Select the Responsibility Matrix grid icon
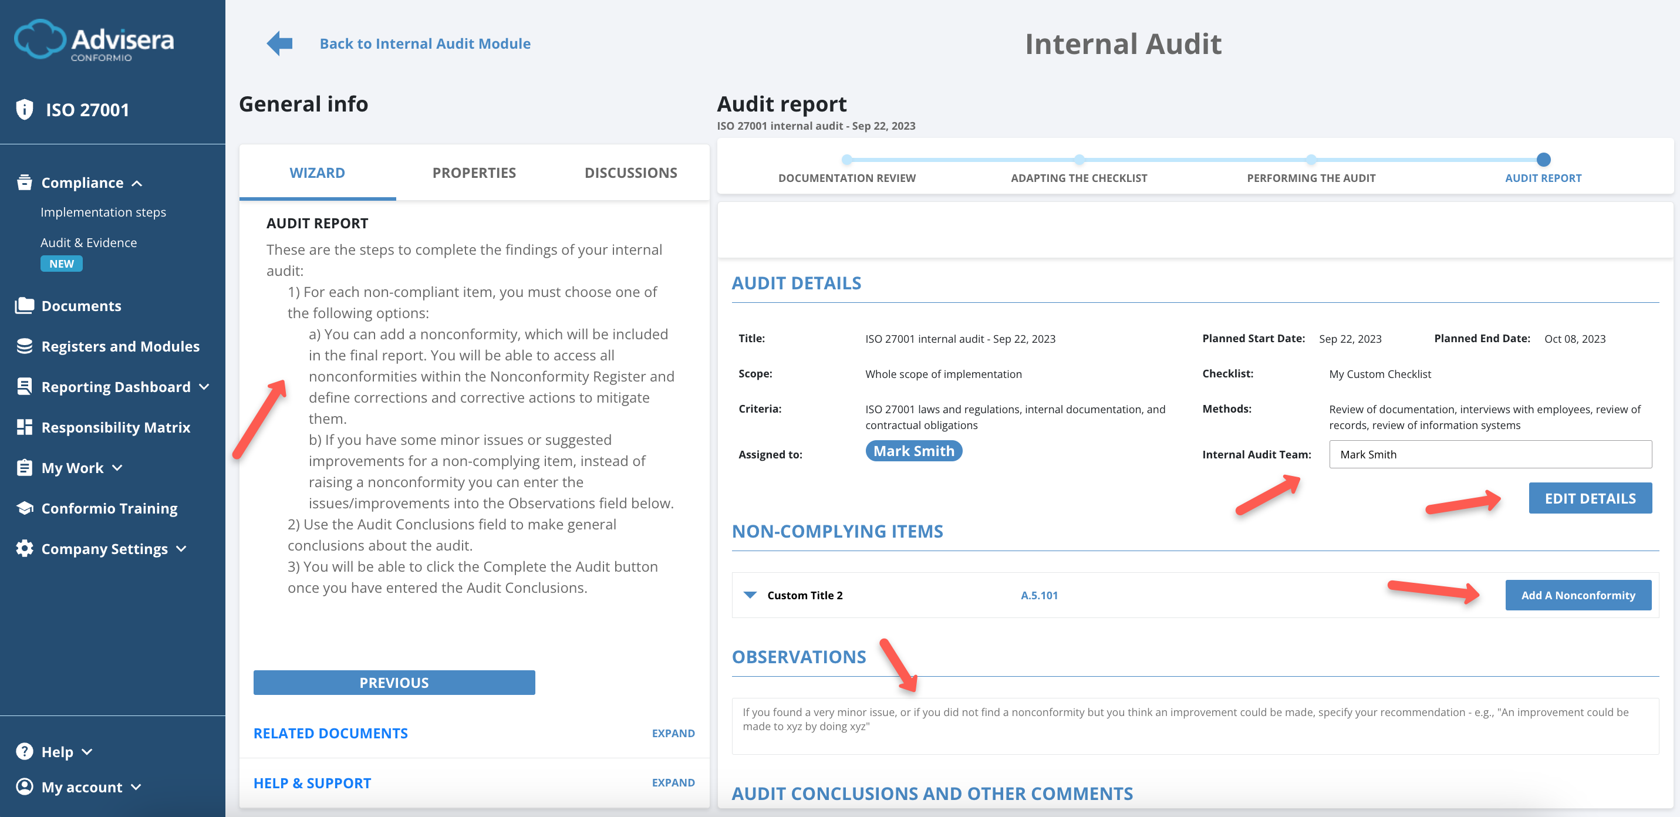The image size is (1680, 817). (24, 427)
